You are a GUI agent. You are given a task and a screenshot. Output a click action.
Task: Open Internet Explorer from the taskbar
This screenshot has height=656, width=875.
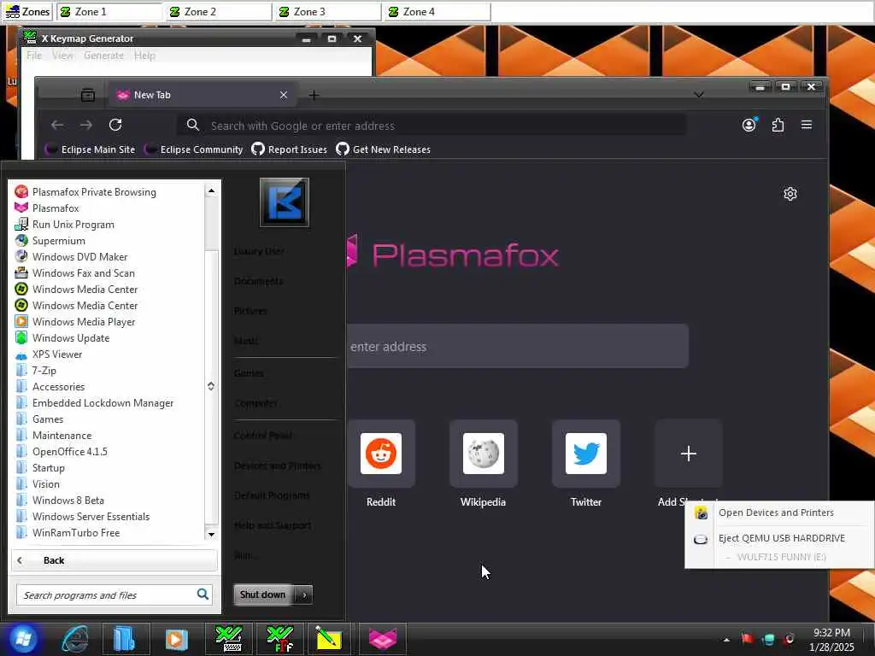[x=75, y=639]
